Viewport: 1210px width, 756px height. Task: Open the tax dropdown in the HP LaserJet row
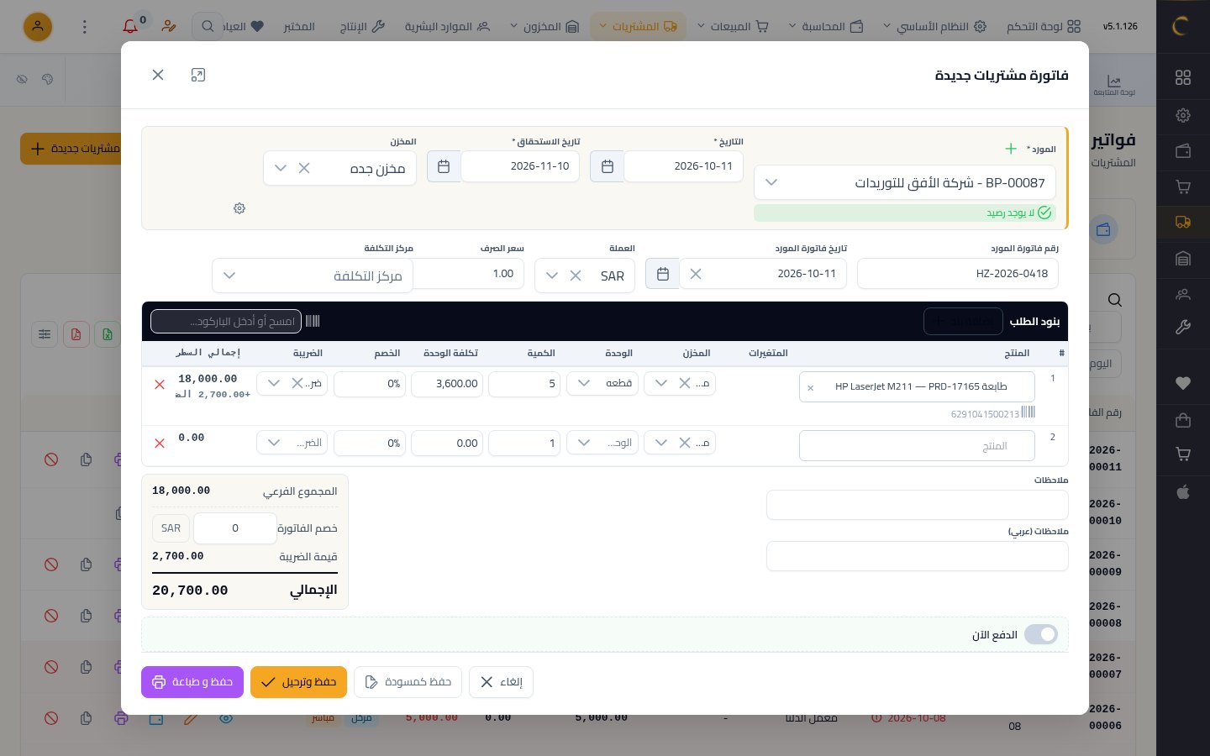[x=273, y=384]
